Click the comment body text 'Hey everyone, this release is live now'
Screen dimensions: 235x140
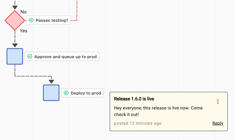152,108
